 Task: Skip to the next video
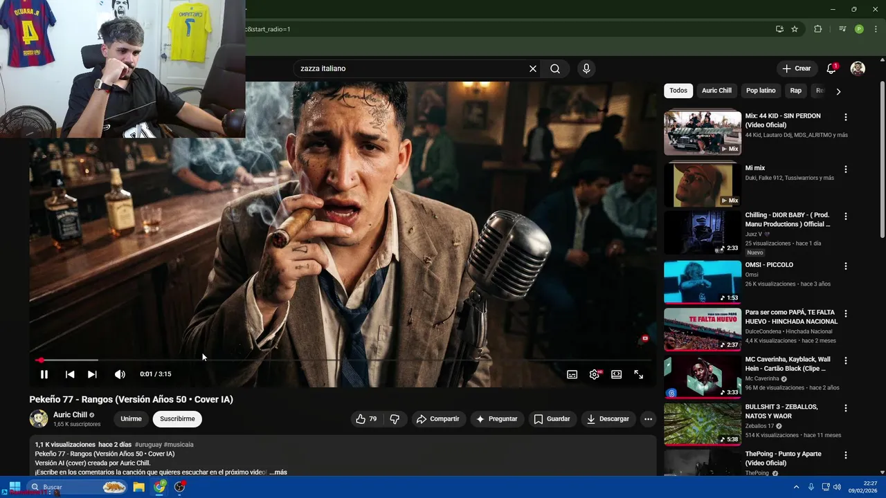[x=92, y=374]
